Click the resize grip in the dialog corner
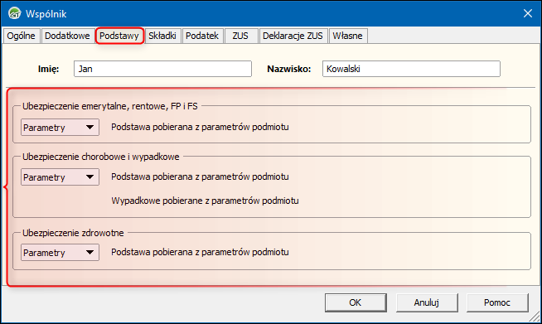Screen dimensions: 542x324 535,316
